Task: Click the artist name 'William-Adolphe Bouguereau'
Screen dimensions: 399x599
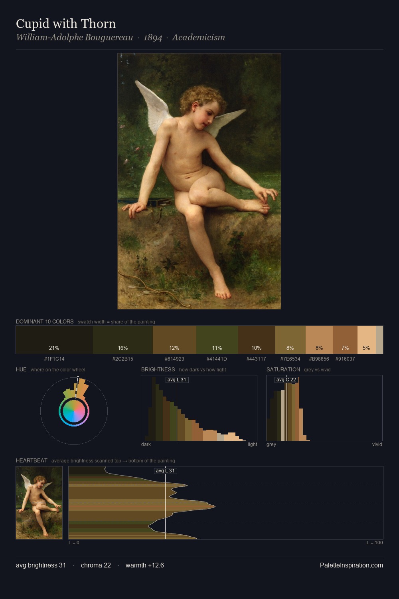Action: click(x=75, y=38)
